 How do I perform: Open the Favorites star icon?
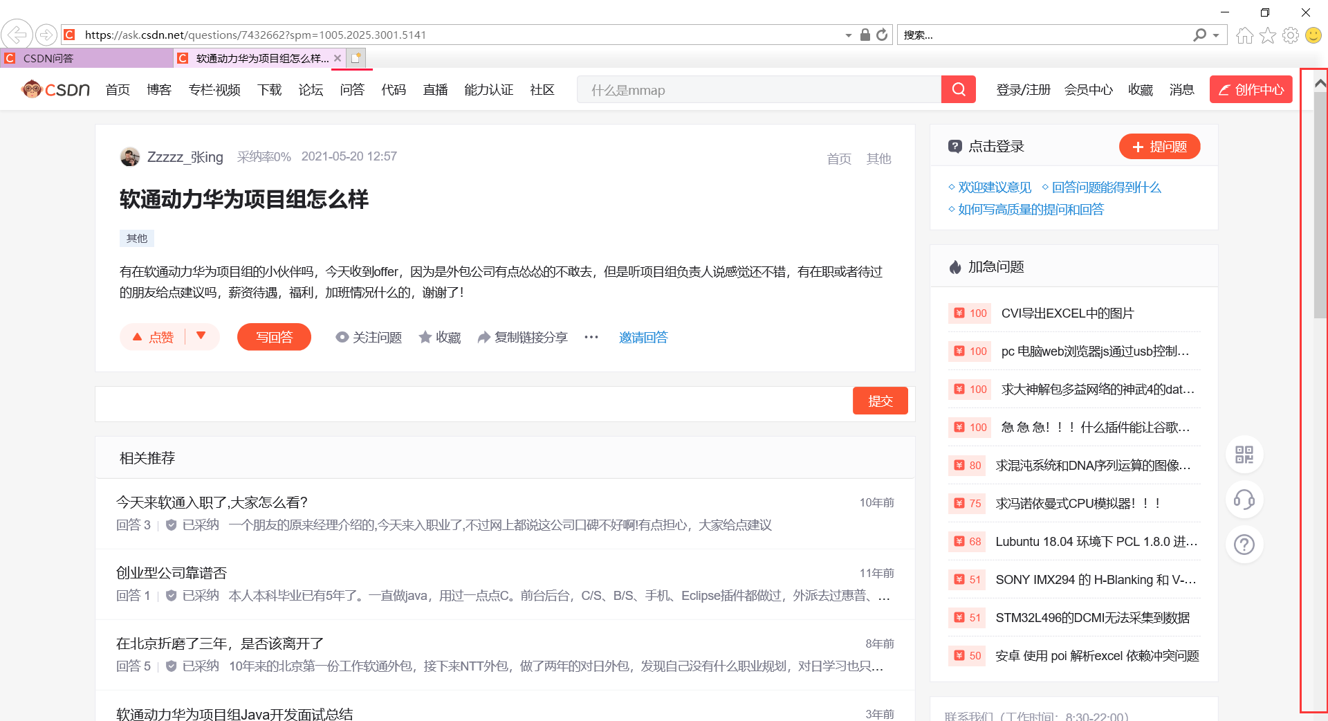1268,35
